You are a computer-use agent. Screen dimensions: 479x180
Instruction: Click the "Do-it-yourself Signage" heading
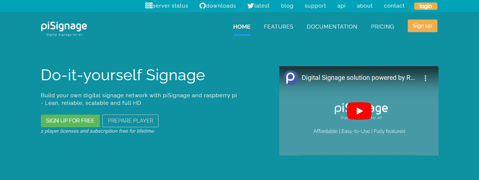(123, 75)
